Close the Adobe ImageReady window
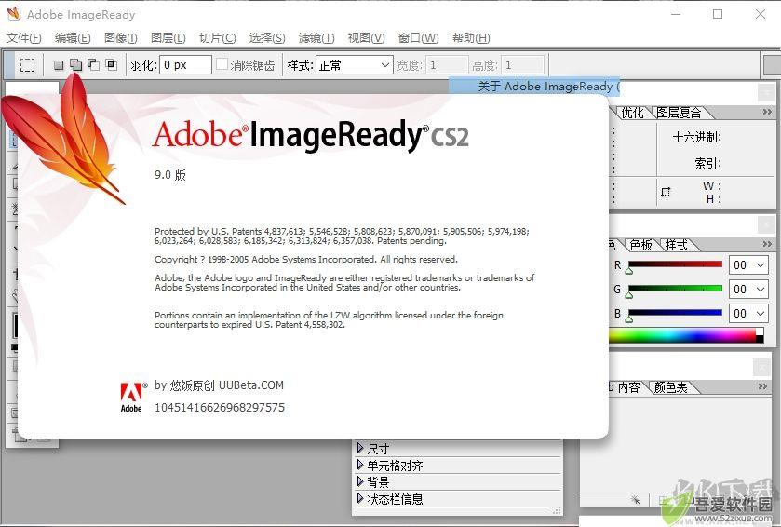 (761, 15)
